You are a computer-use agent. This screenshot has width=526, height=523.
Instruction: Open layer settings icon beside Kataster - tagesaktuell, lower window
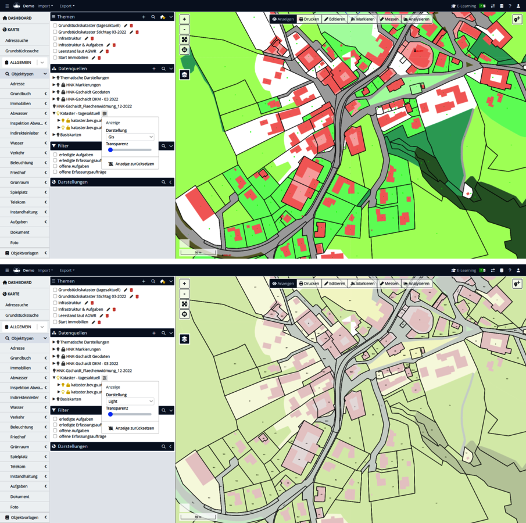105,378
